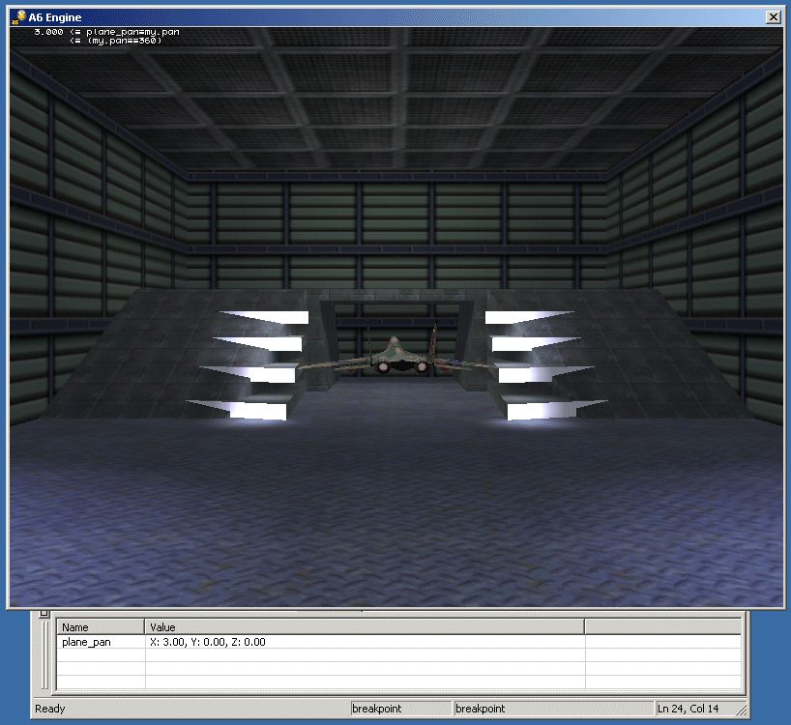
Task: Click the Ln 24, Col 14 indicator
Action: pyautogui.click(x=688, y=710)
